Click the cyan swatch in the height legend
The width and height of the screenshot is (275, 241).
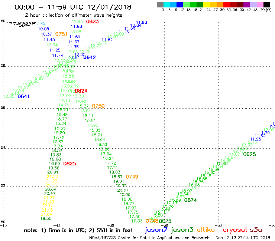coord(167,4)
